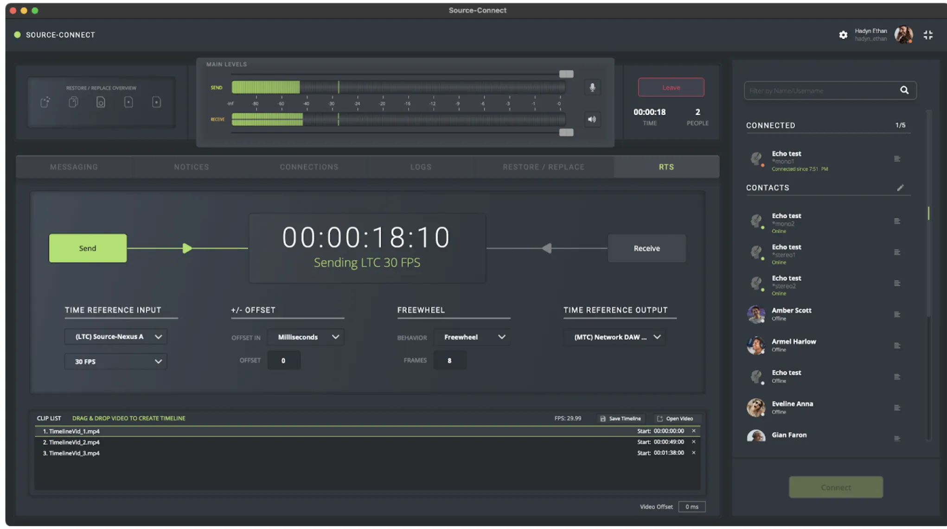The image size is (947, 529).
Task: Click the search magnifier in the contact filter
Action: point(904,90)
